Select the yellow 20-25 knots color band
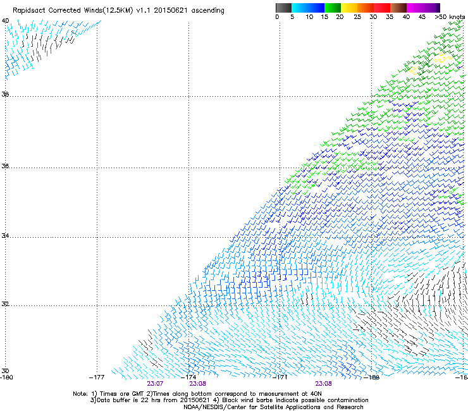 click(349, 8)
